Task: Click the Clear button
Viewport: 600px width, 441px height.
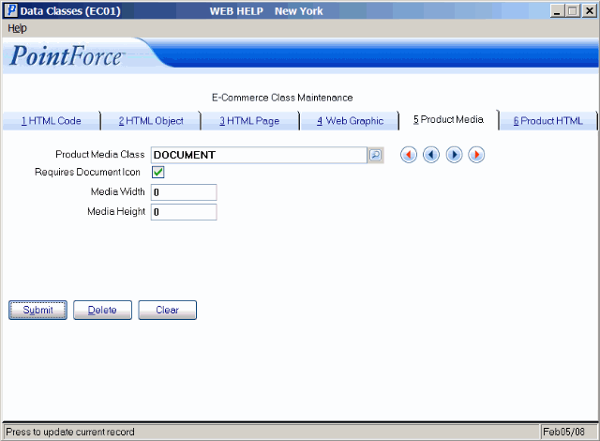Action: click(167, 310)
